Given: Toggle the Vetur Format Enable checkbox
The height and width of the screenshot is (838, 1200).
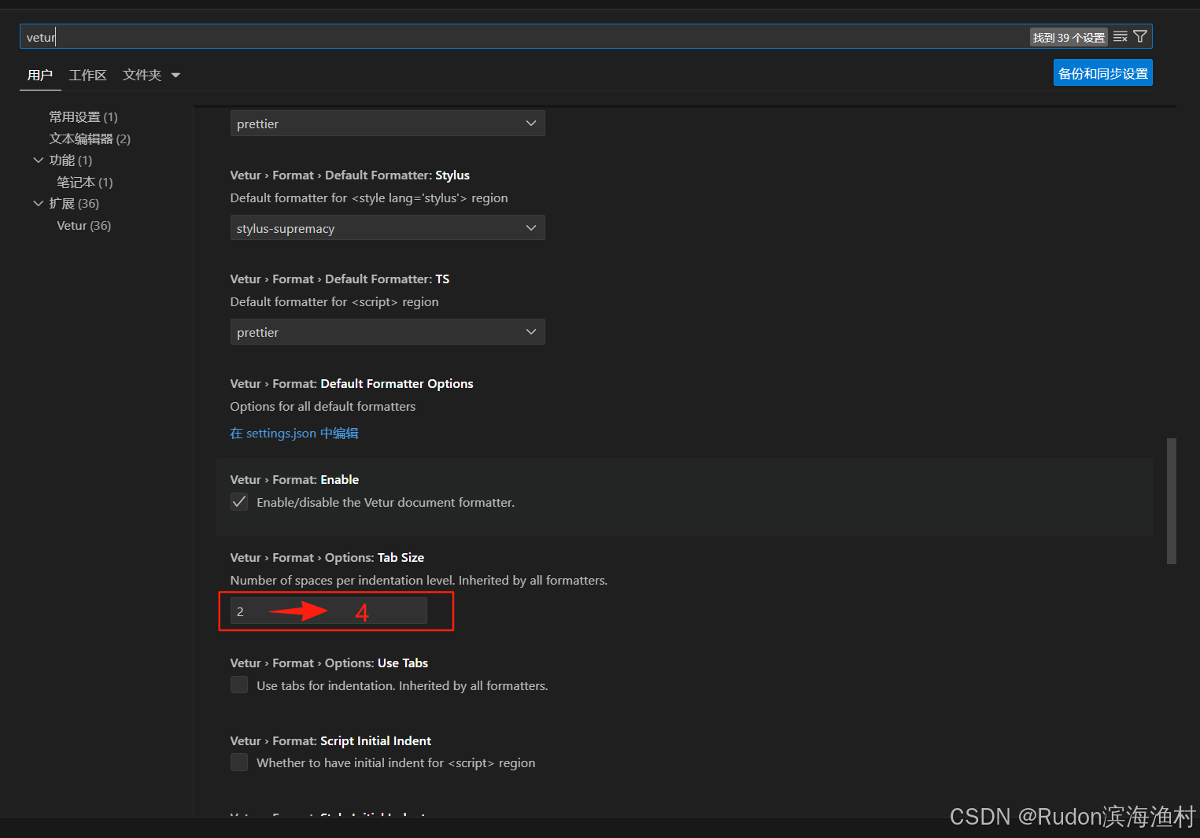Looking at the screenshot, I should (x=239, y=501).
